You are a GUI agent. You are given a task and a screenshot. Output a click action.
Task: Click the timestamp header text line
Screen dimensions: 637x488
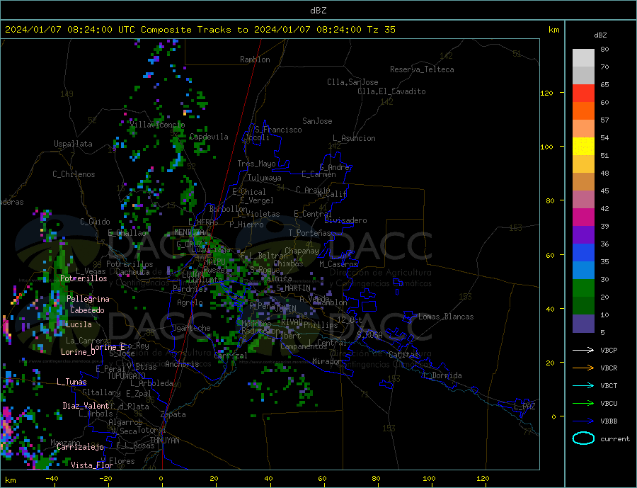click(x=200, y=30)
